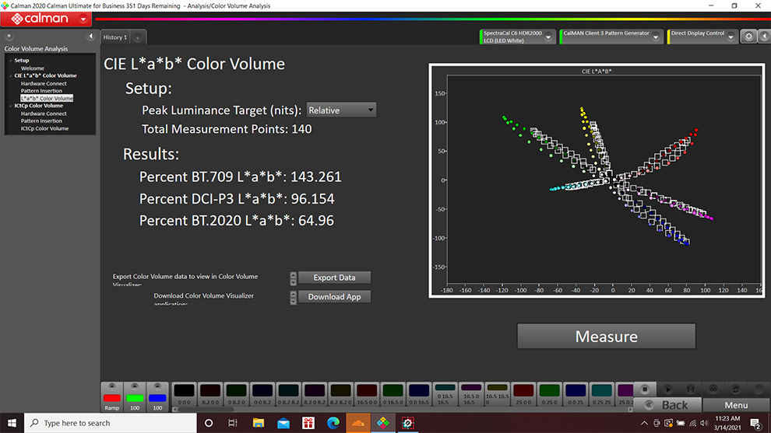Screen dimensions: 771x433
Task: Click the play sequence icon in the bottom toolbar
Action: 667,389
